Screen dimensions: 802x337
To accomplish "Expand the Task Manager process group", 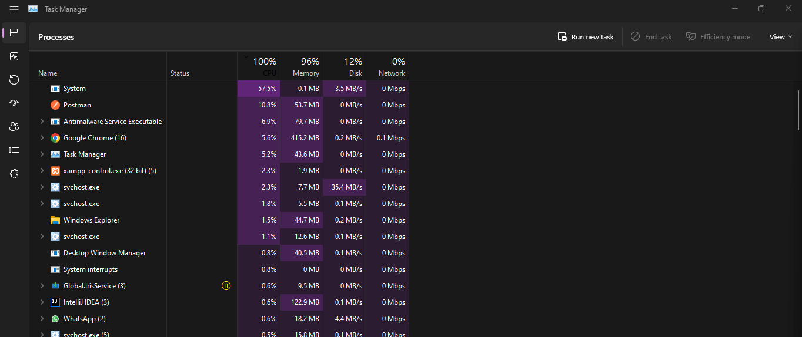I will tap(42, 154).
